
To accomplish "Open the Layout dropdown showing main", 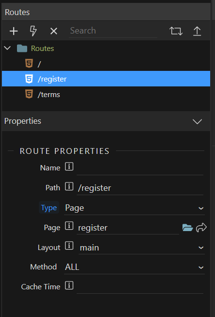I will coord(141,248).
